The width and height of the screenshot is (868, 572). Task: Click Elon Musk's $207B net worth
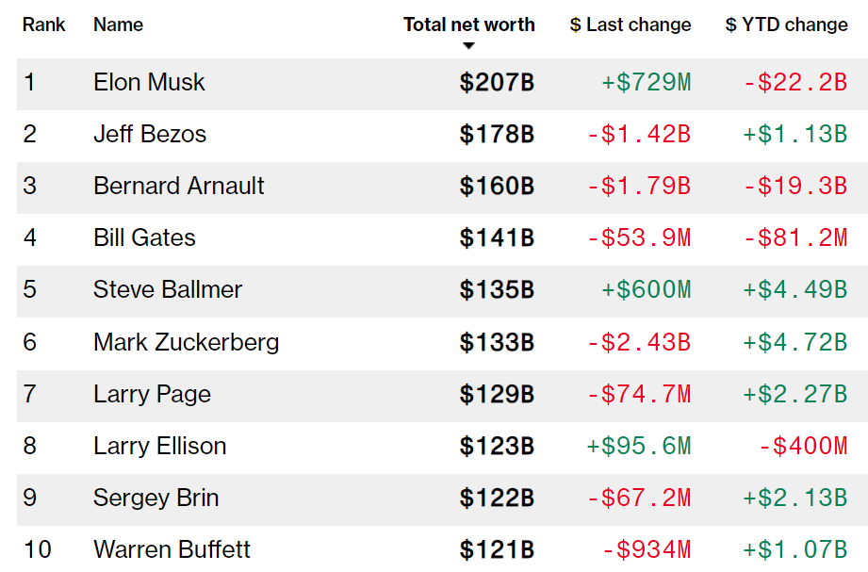point(497,83)
